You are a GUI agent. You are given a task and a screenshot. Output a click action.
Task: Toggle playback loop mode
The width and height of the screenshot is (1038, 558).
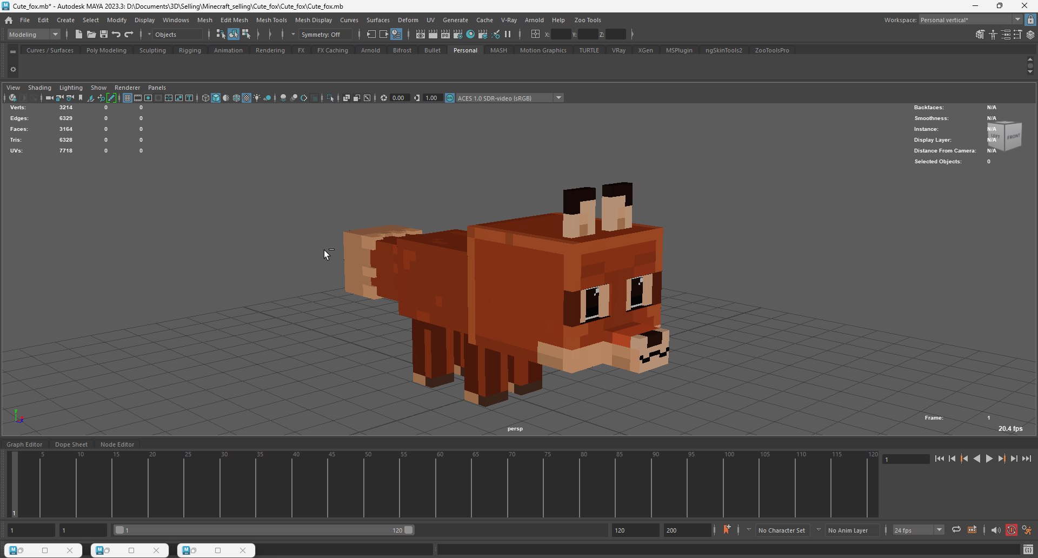(x=956, y=530)
